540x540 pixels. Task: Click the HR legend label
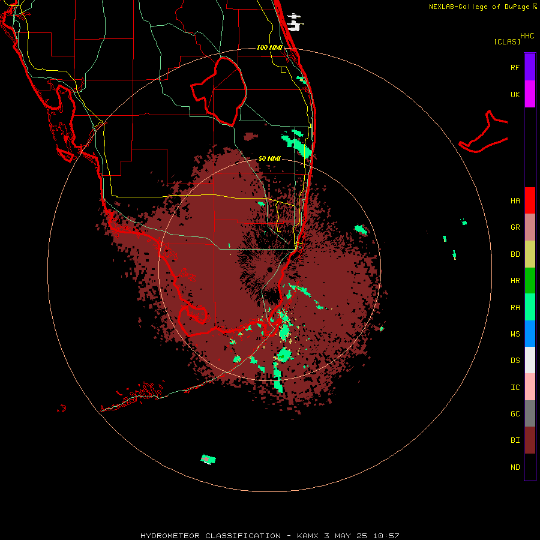point(515,281)
